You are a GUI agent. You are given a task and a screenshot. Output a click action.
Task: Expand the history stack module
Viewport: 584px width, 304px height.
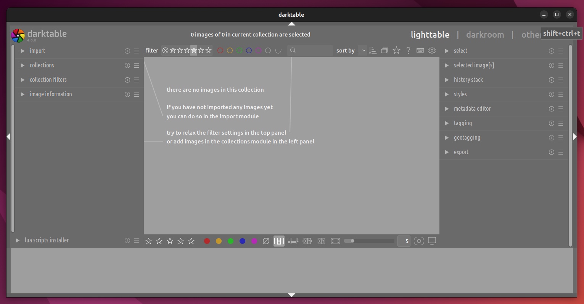pyautogui.click(x=468, y=80)
